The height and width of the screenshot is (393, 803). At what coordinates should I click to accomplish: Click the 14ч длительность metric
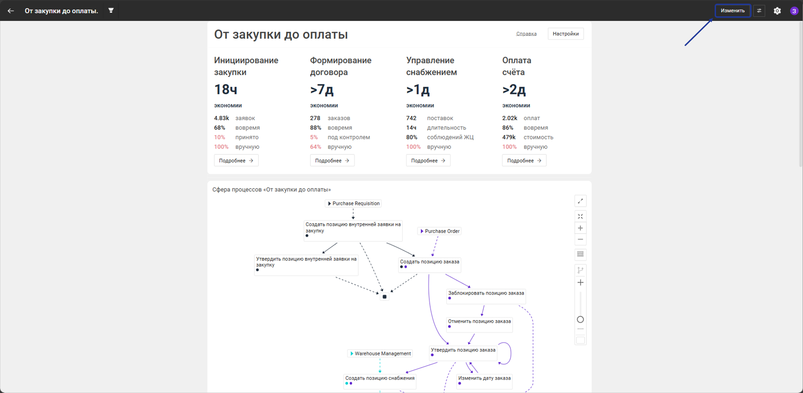(436, 128)
